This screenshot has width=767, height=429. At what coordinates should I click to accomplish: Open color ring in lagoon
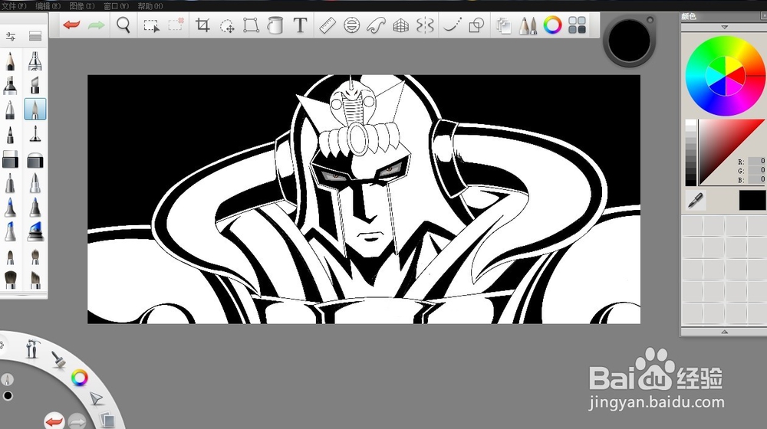pyautogui.click(x=79, y=378)
